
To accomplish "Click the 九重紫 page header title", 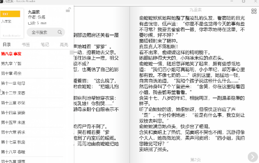I will [195, 10].
